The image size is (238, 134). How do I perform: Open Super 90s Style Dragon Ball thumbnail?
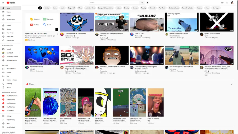coord(77,55)
